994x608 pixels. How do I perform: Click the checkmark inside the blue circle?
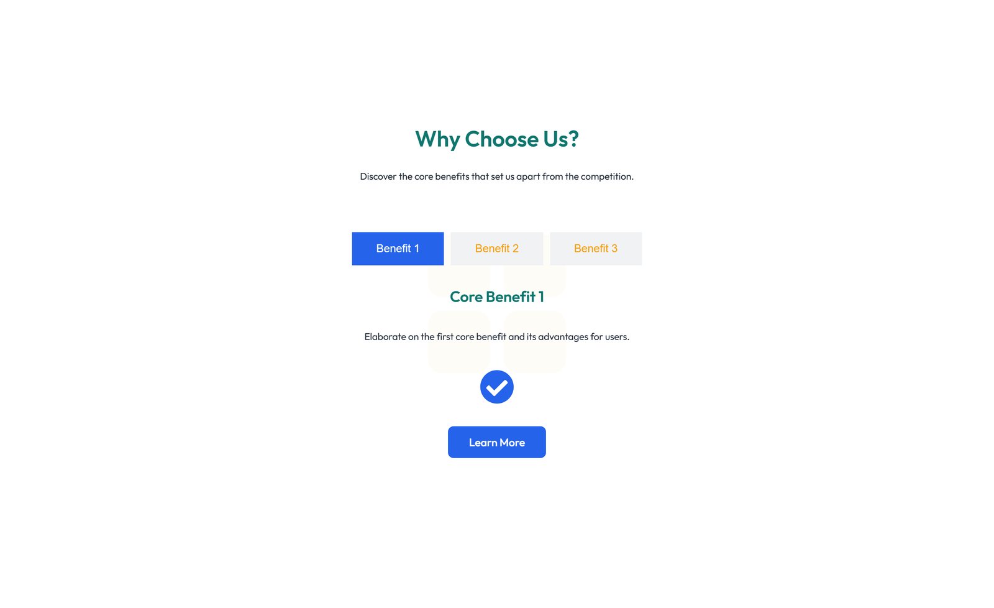pyautogui.click(x=496, y=386)
